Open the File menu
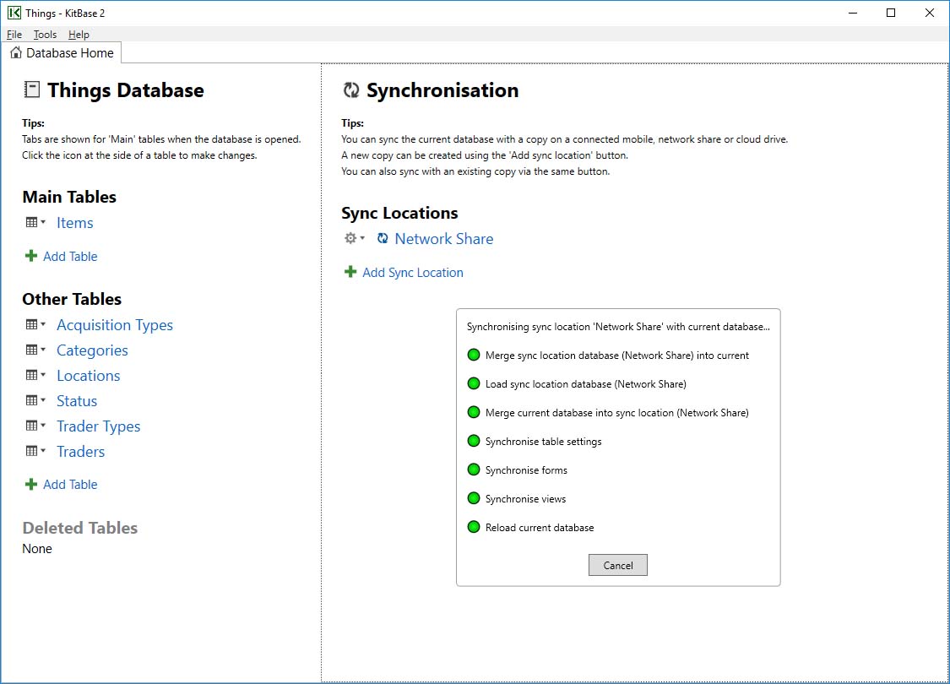The width and height of the screenshot is (950, 684). [x=14, y=35]
